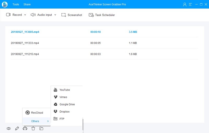Image resolution: width=209 pixels, height=133 pixels.
Task: Upload to Google Drive option
Action: [67, 104]
